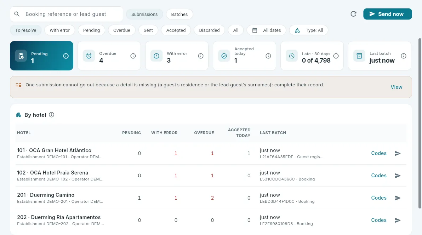This screenshot has height=235, width=422.
Task: Open Codes for OCA Hotel Praia Serena
Action: click(379, 176)
